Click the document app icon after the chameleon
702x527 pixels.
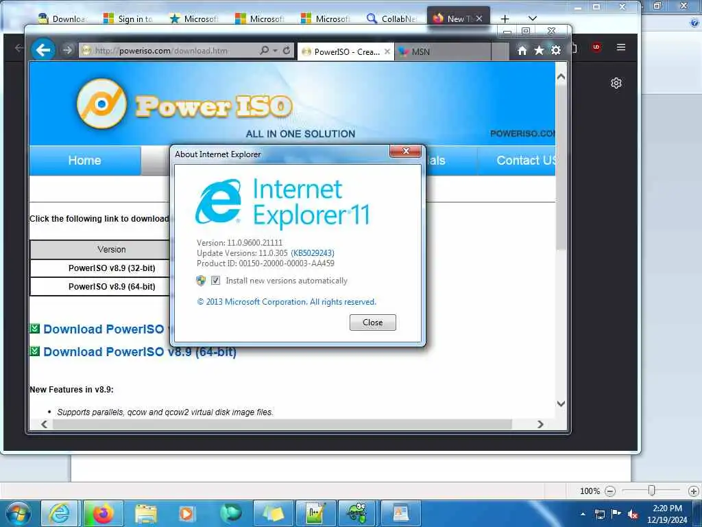(x=401, y=513)
